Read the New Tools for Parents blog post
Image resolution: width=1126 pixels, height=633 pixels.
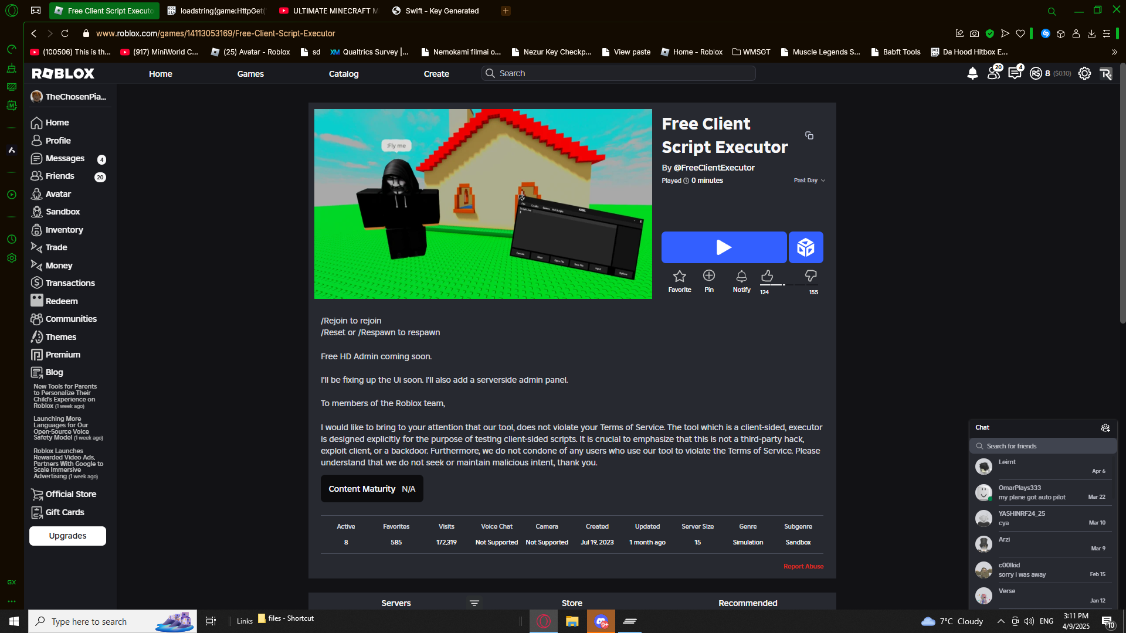point(65,396)
